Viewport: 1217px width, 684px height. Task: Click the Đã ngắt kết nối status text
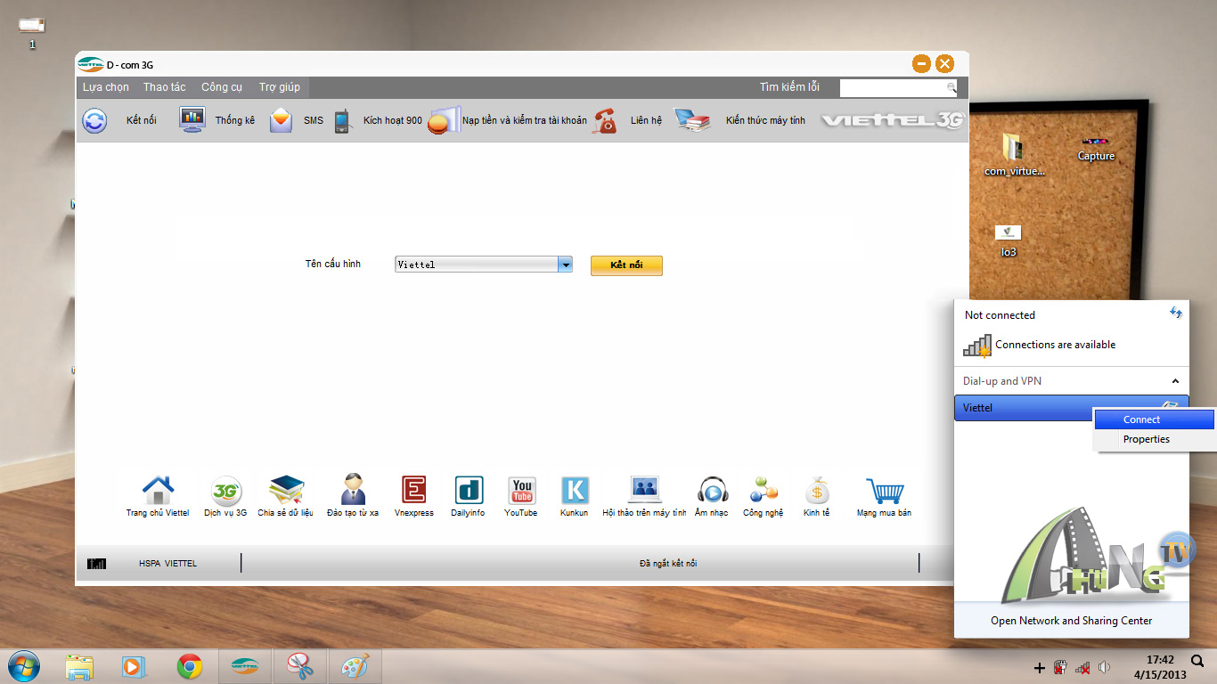pyautogui.click(x=668, y=564)
